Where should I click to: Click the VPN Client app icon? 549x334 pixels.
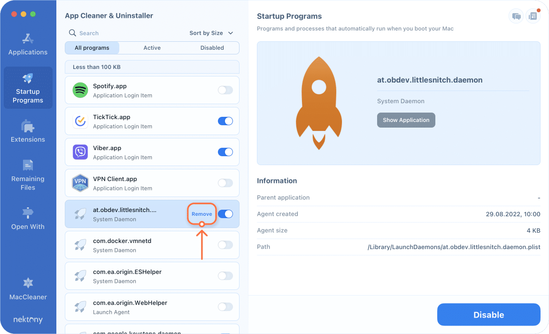80,183
